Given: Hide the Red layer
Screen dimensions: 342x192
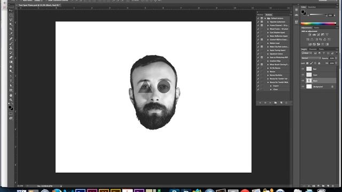Looking at the screenshot, I should click(x=303, y=69).
